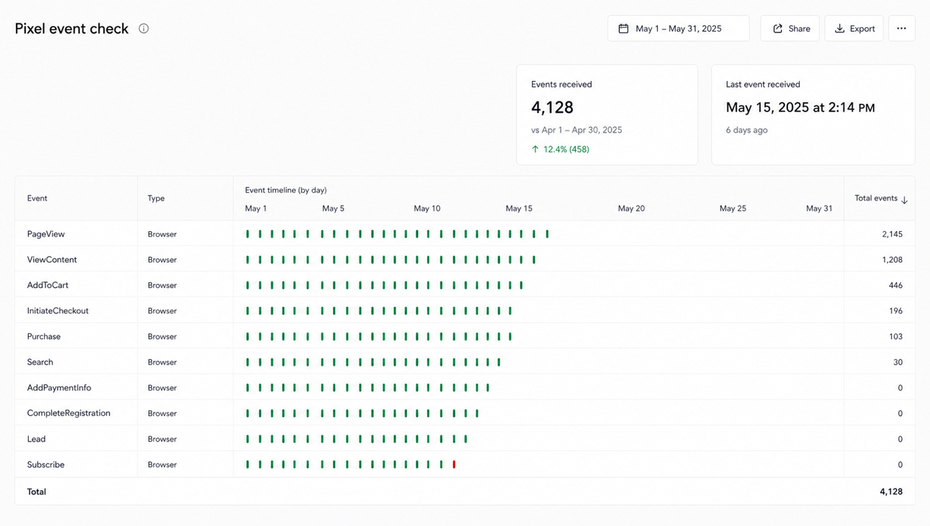Screen dimensions: 930x526
Task: Sort by Total events arrow icon
Action: click(x=904, y=199)
